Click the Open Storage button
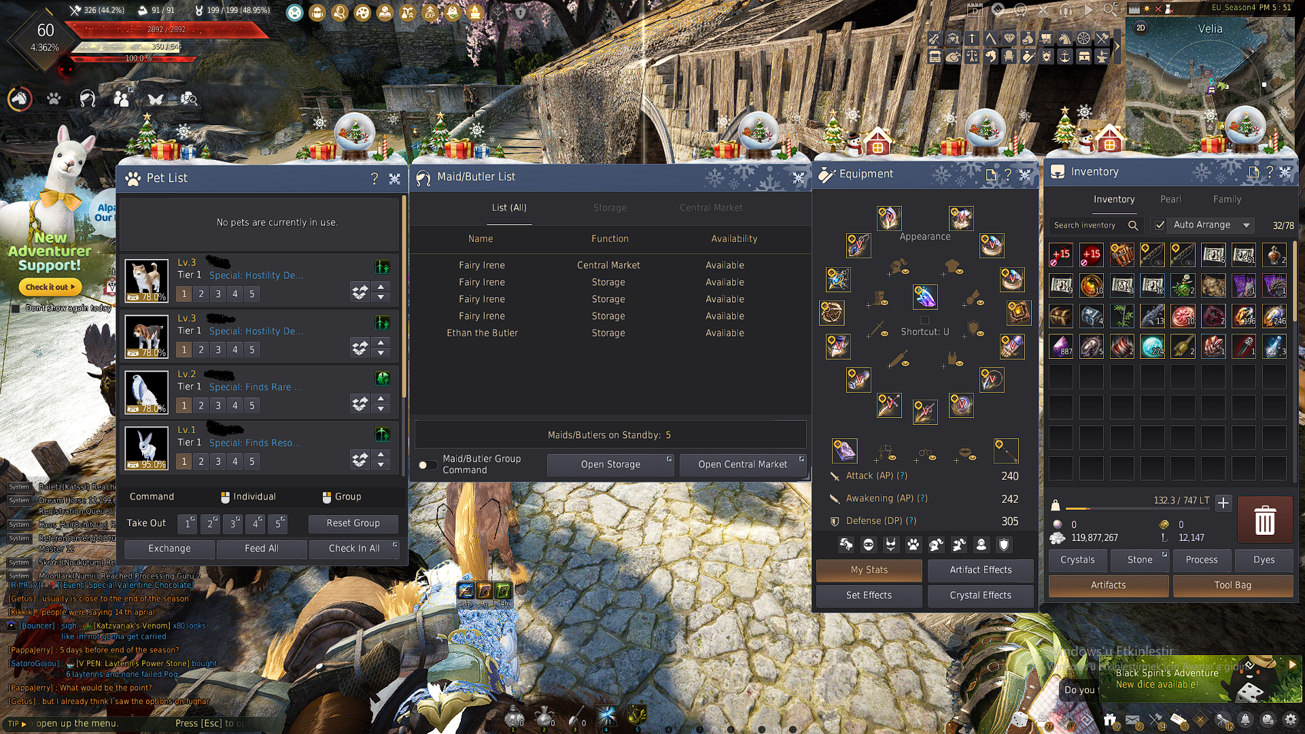1305x734 pixels. (x=610, y=465)
